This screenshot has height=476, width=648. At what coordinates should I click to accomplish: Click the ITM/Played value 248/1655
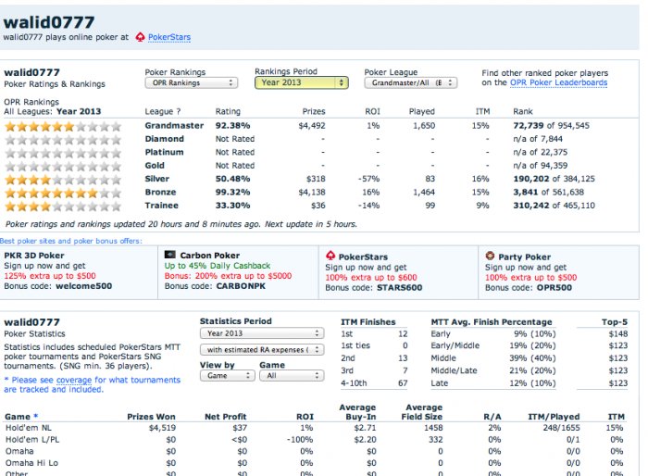tap(561, 428)
